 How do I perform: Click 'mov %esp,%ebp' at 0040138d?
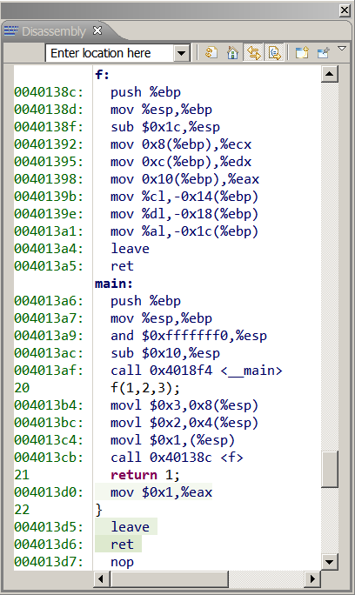pos(161,110)
